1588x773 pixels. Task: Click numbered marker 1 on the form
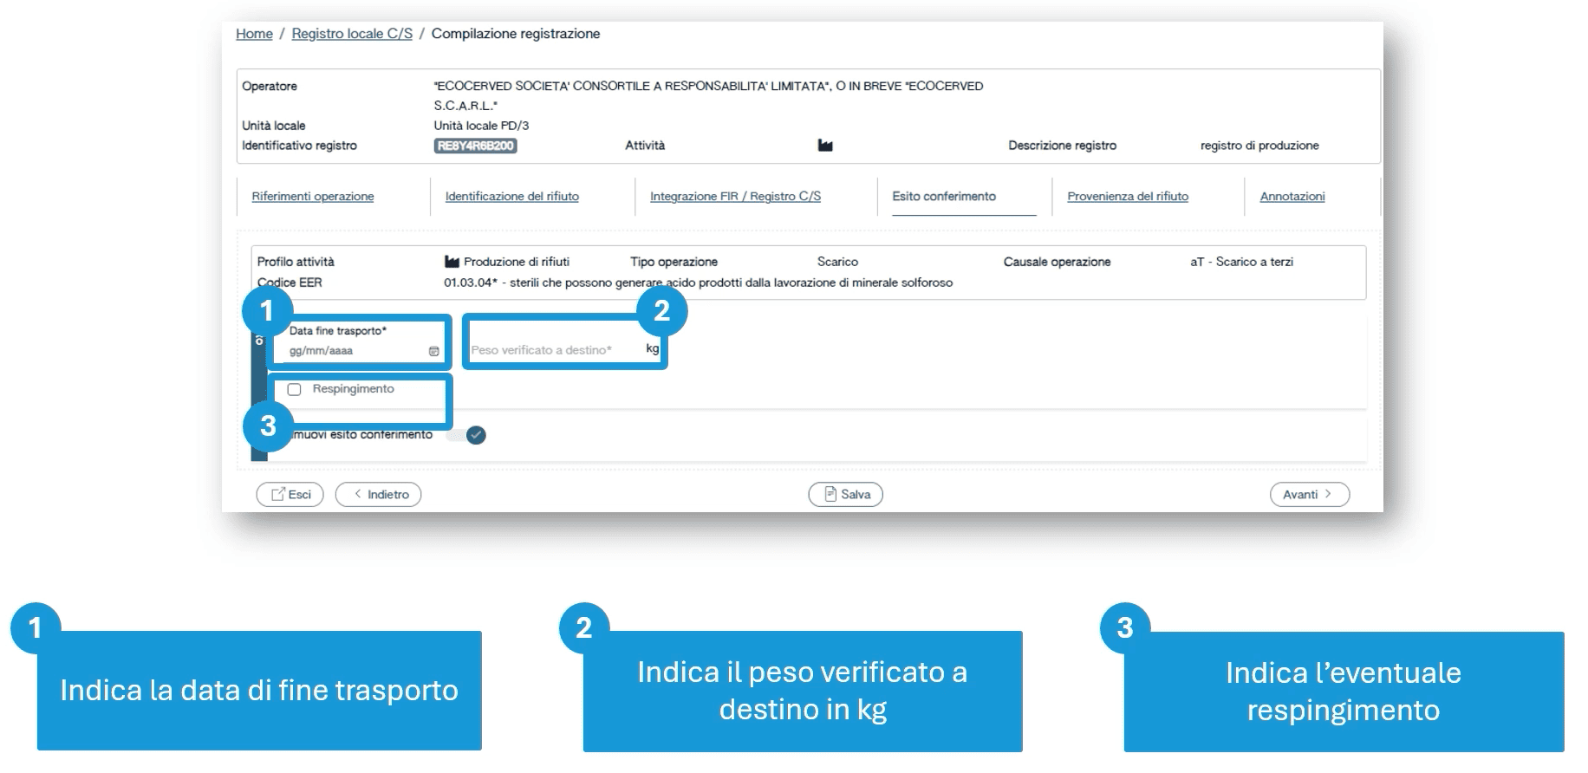coord(267,310)
